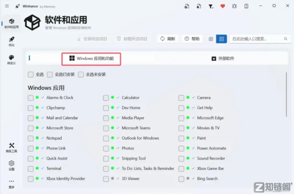The image size is (294, 194).
Task: Tick the Bing Search checkbox
Action: coord(181,179)
